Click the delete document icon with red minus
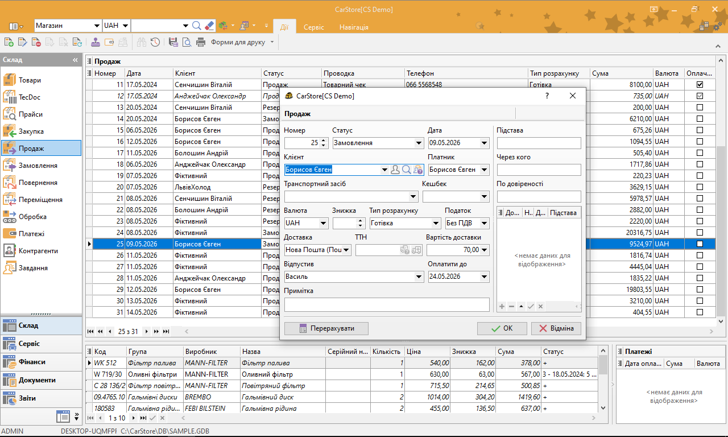The image size is (728, 437). [36, 42]
